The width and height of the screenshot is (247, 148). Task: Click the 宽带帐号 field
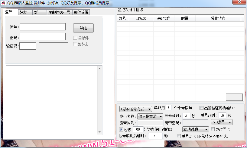(x=150, y=123)
